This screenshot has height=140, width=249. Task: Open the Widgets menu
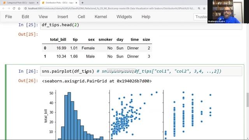tap(124, 17)
